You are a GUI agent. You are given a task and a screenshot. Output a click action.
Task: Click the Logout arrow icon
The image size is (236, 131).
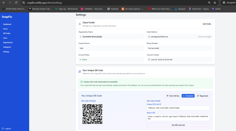pyautogui.click(x=3, y=128)
